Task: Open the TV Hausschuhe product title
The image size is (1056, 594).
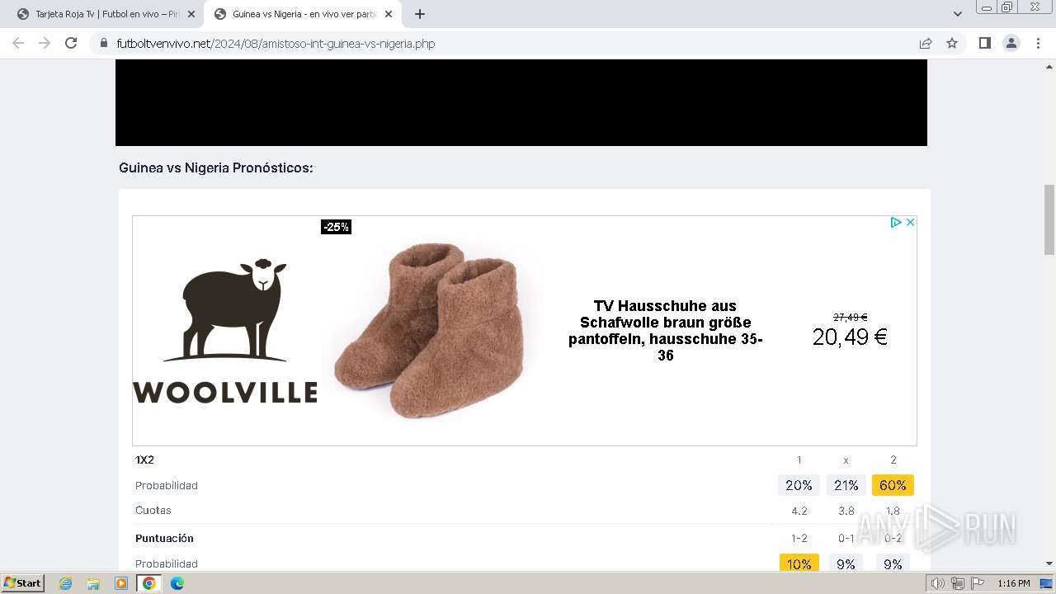Action: click(665, 331)
